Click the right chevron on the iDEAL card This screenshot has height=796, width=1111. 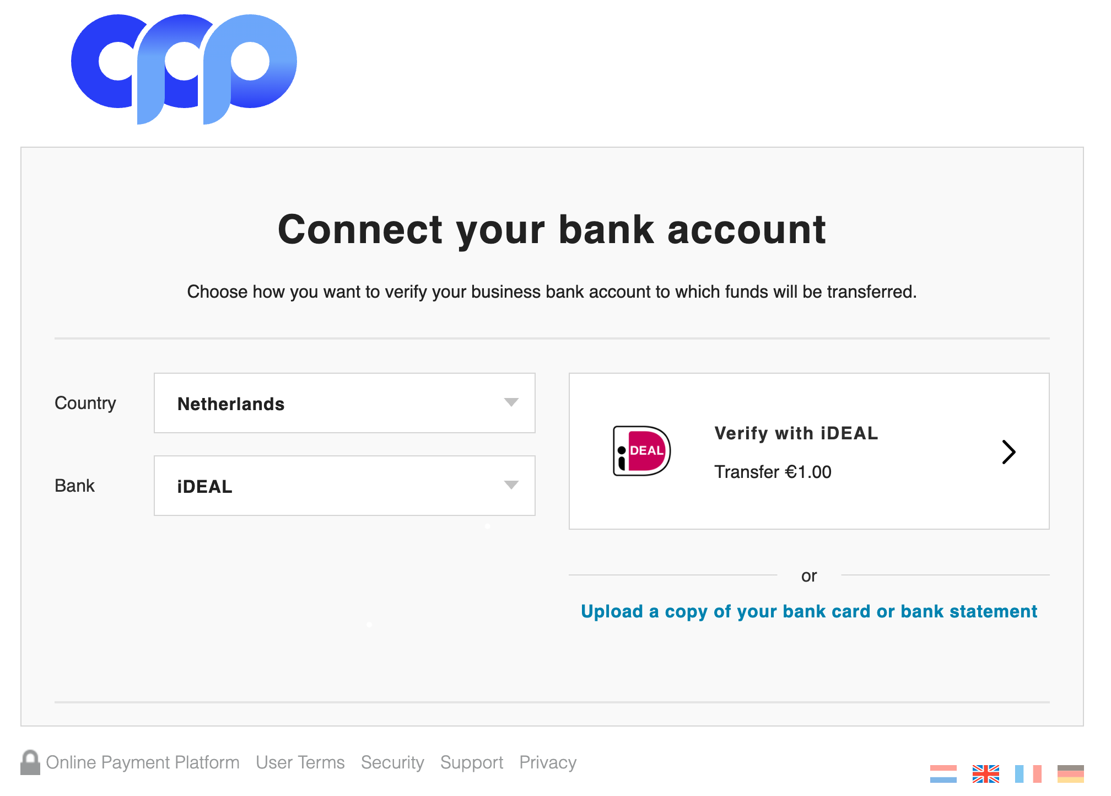pyautogui.click(x=1008, y=452)
